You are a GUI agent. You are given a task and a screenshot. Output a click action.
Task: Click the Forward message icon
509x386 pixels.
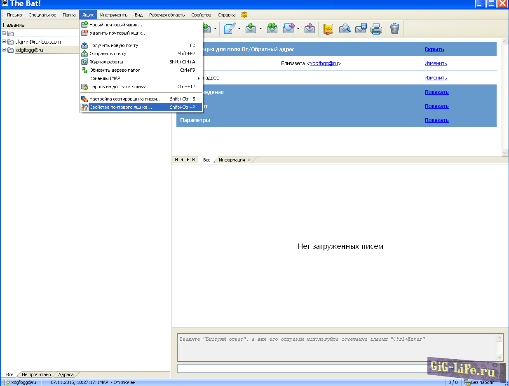click(289, 28)
